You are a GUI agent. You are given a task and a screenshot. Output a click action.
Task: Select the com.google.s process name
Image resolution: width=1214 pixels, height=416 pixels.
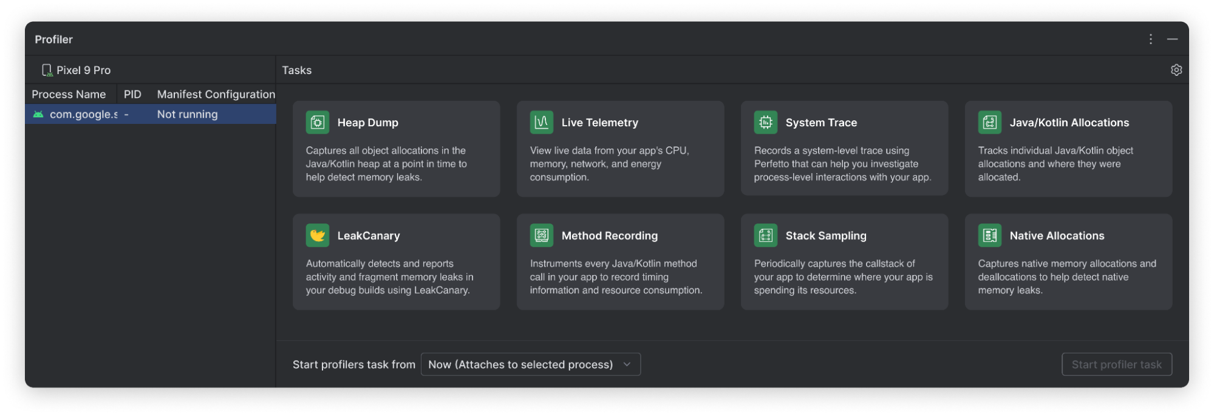point(84,114)
